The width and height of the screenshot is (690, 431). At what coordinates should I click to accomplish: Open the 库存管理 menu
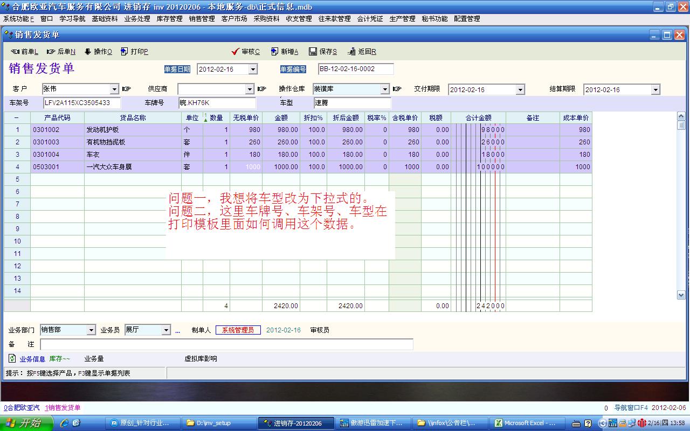pos(169,19)
